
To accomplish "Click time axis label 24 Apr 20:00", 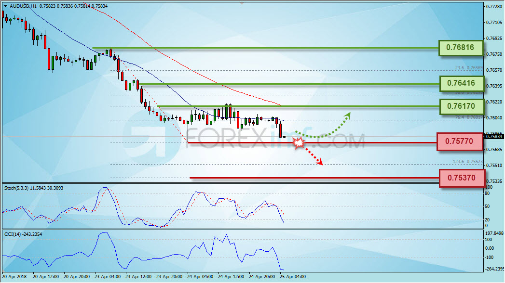I will point(262,277).
